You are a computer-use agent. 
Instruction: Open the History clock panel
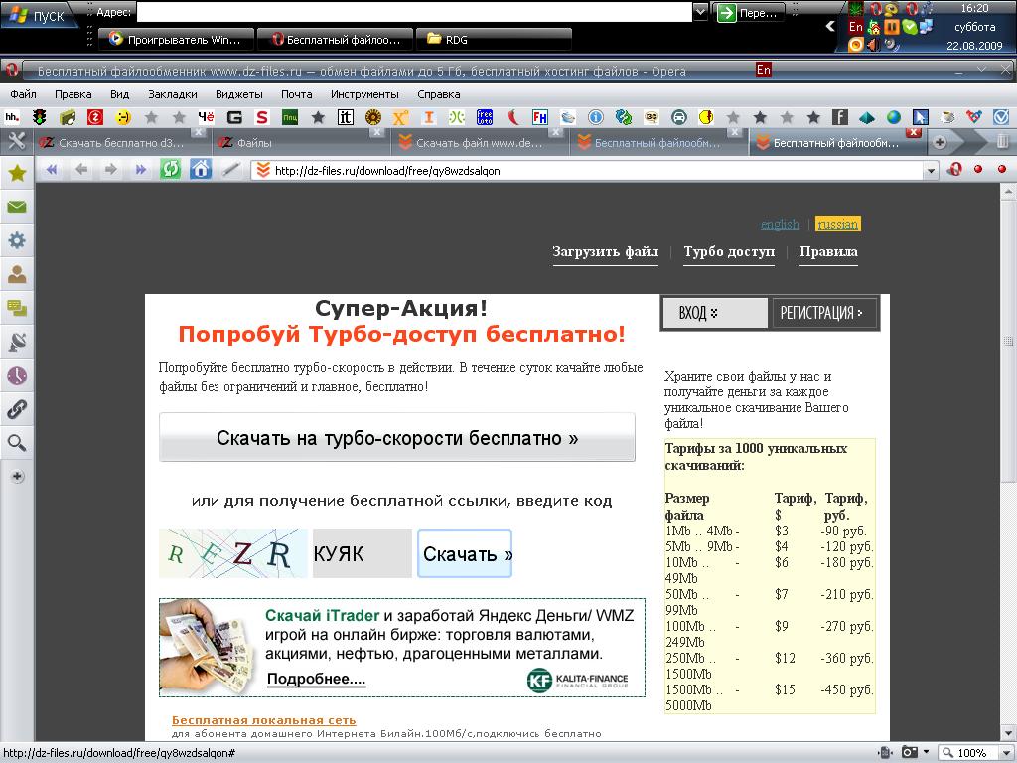[x=17, y=376]
